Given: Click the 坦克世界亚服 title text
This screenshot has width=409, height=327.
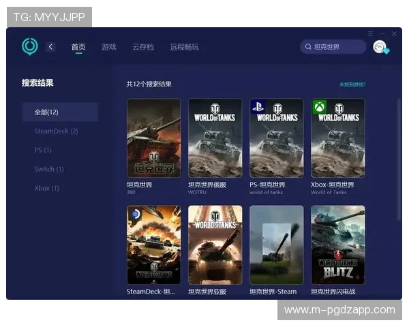Looking at the screenshot, I should tap(207, 292).
